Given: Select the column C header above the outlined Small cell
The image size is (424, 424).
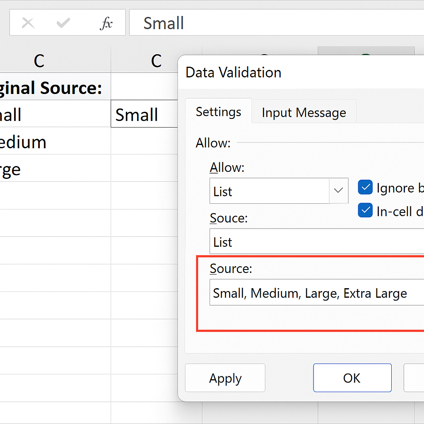Looking at the screenshot, I should 156,61.
